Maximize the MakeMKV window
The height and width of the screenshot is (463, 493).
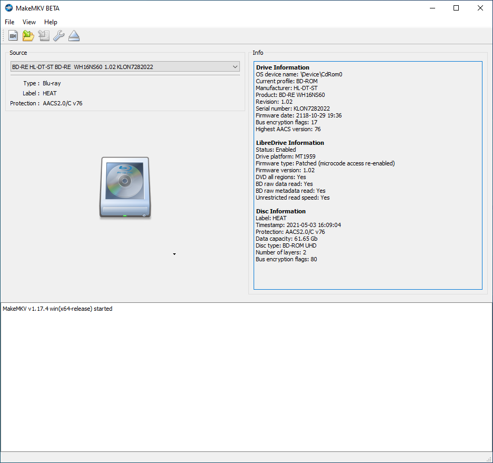click(456, 8)
